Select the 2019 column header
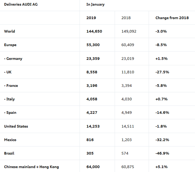Viewport: 195px width, 172px height. point(91,18)
